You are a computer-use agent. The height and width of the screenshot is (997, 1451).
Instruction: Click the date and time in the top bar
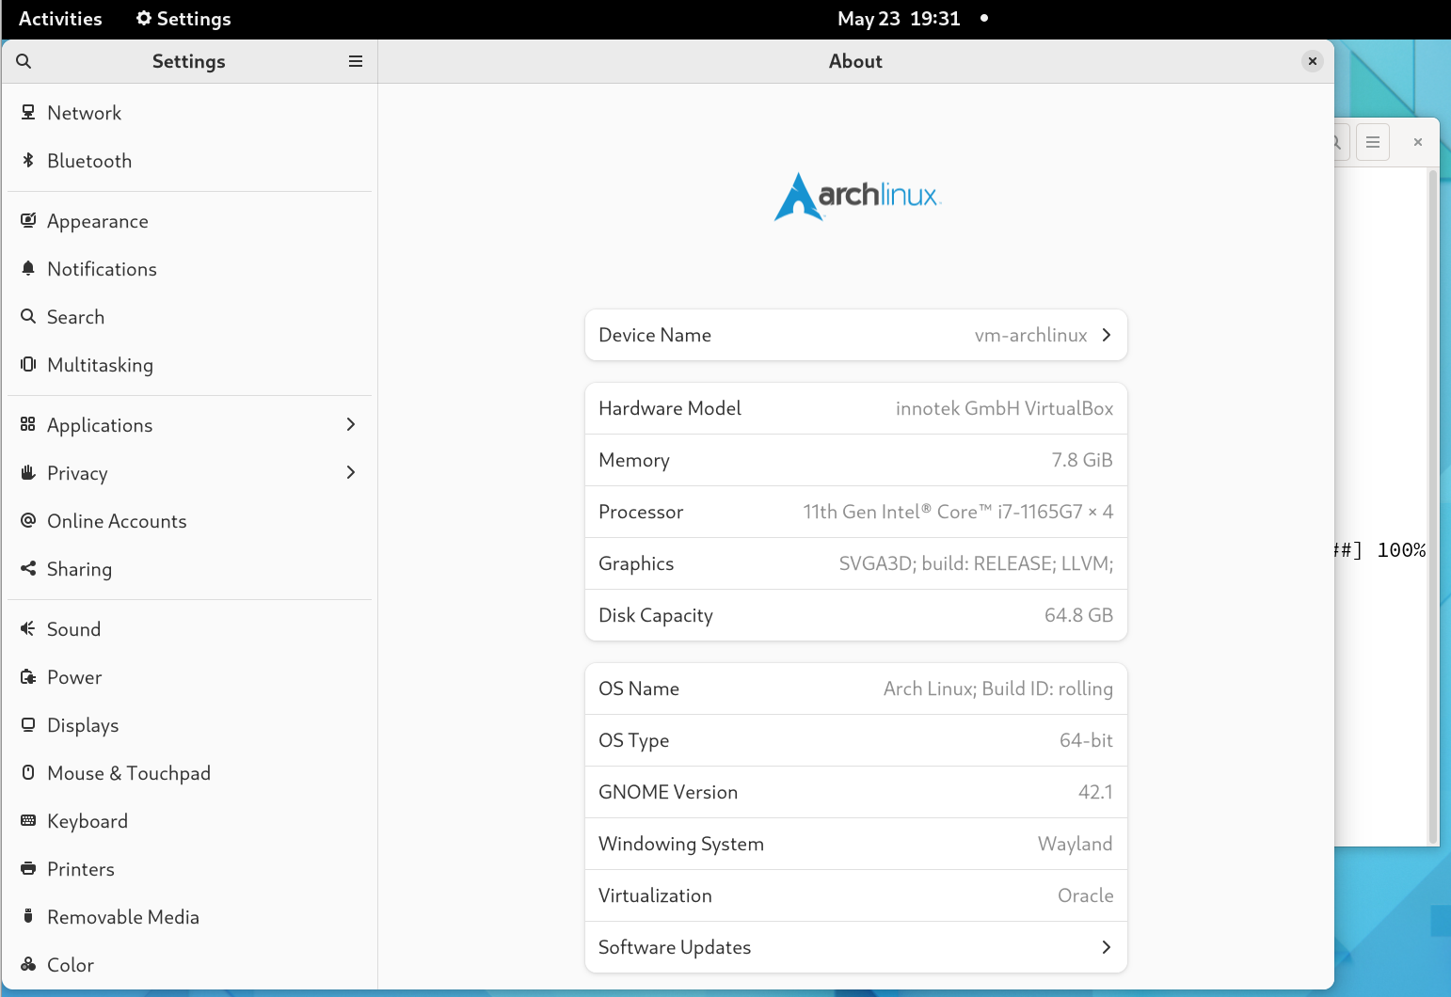(899, 18)
